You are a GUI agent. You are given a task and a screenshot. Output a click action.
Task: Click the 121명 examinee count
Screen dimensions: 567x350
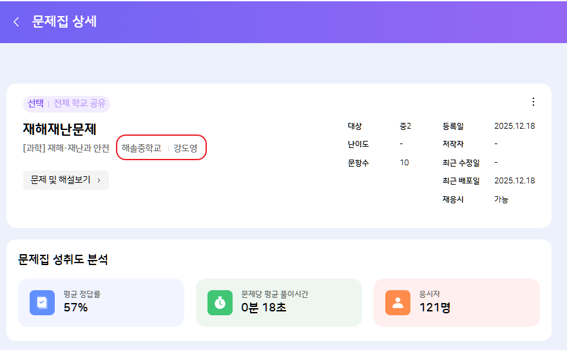[x=434, y=308]
